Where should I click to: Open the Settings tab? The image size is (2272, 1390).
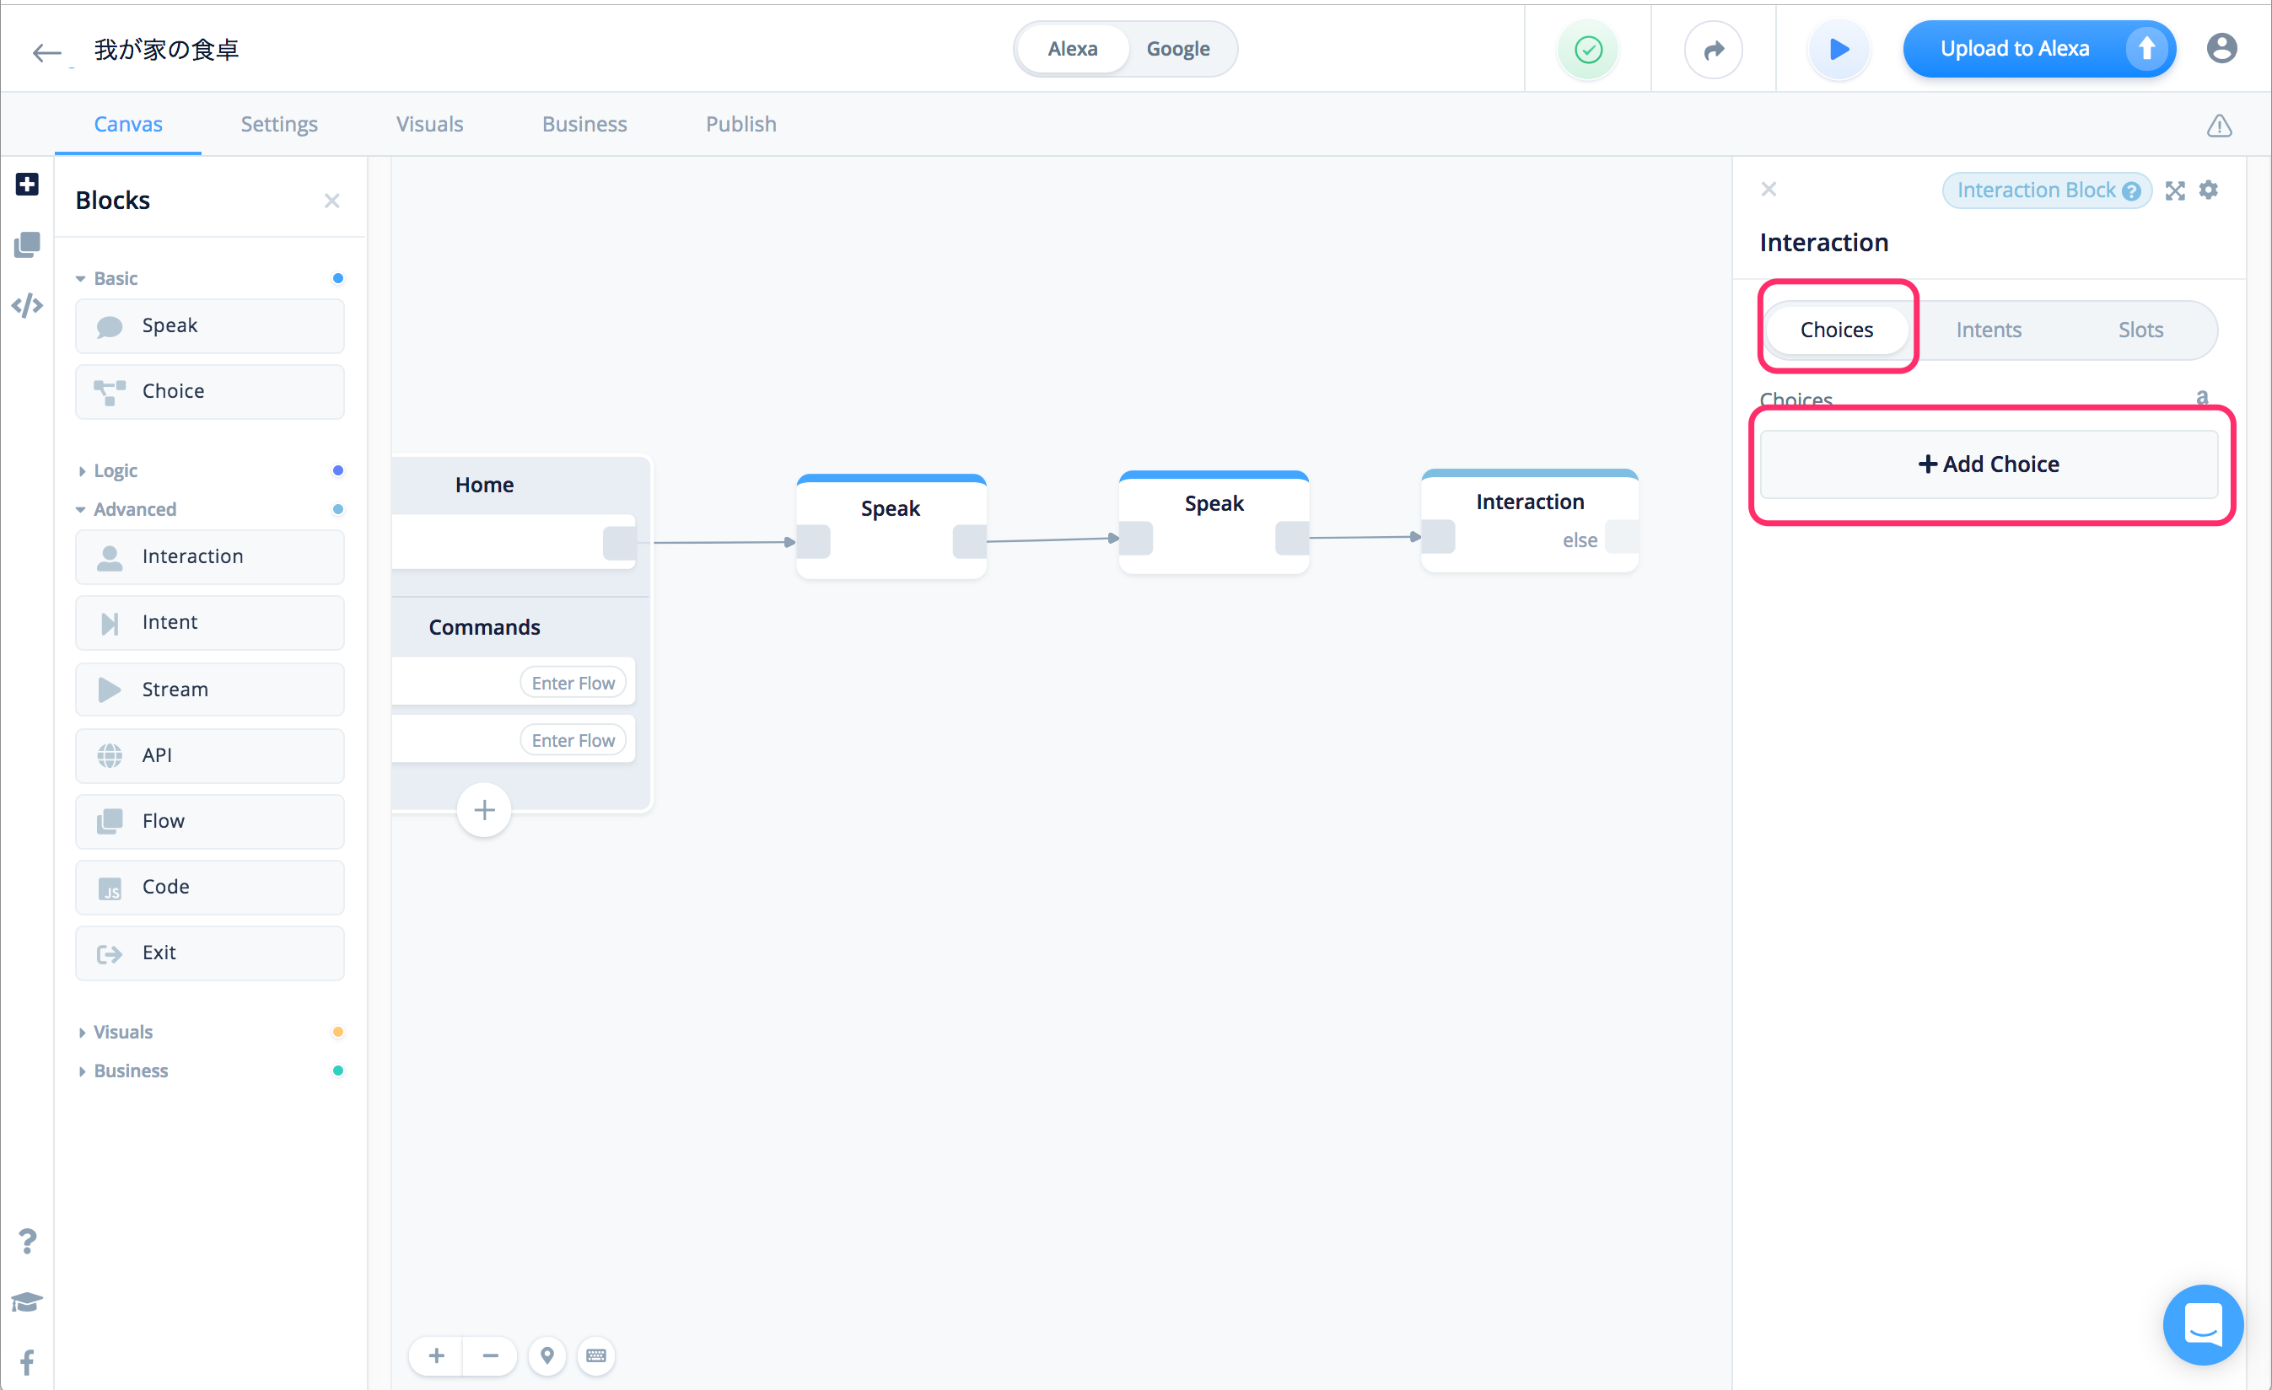click(x=278, y=125)
